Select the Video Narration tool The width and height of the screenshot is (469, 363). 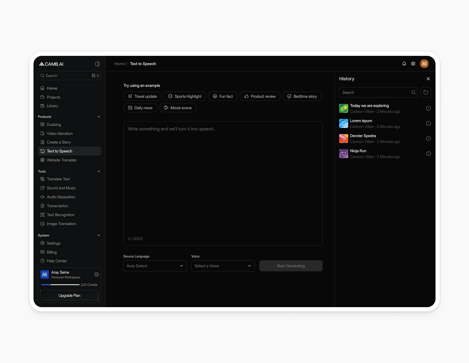tap(60, 133)
